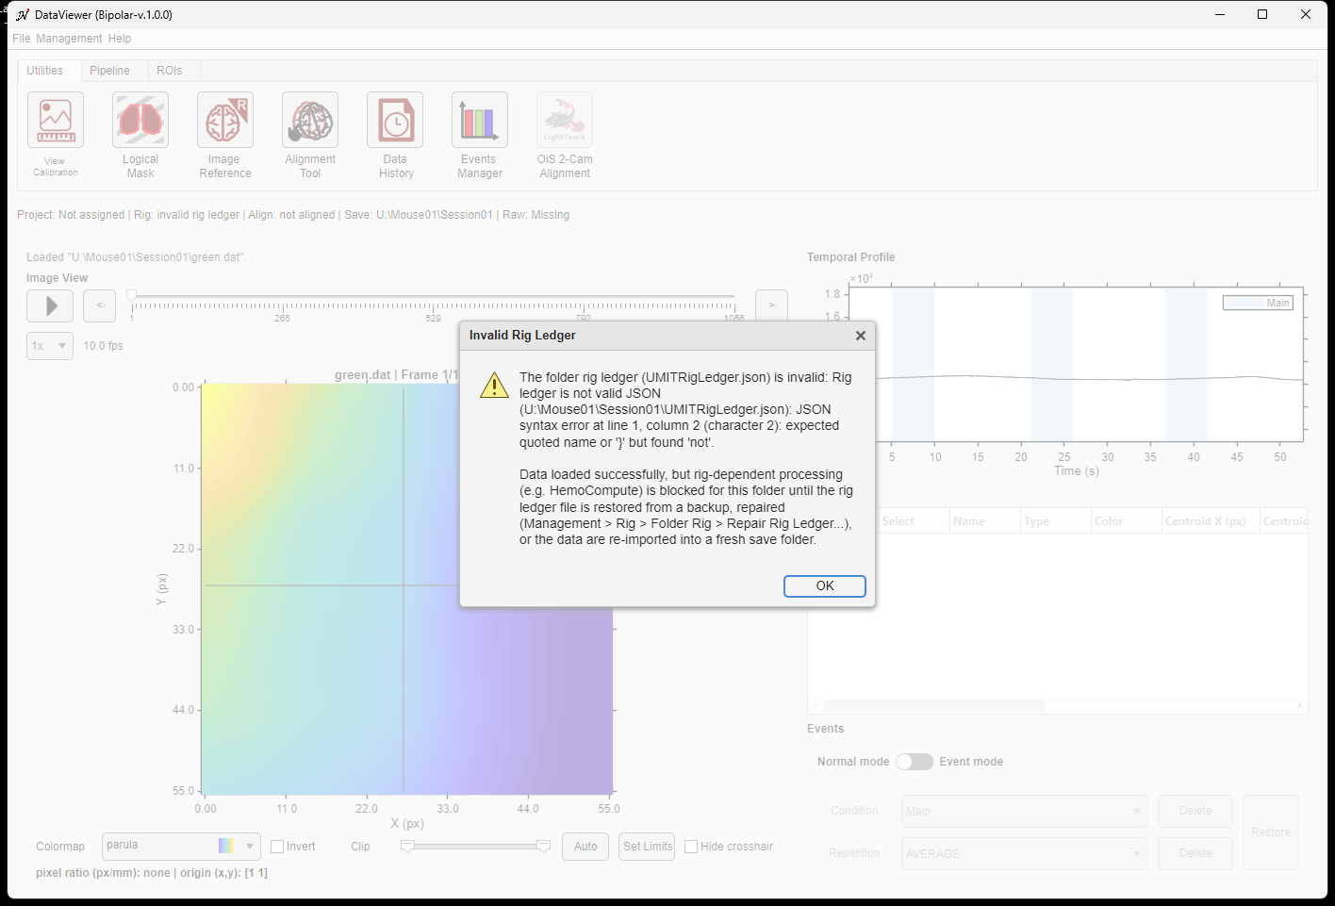The image size is (1335, 906).
Task: Click the Main legend entry in Temporal Profile
Action: [1259, 303]
